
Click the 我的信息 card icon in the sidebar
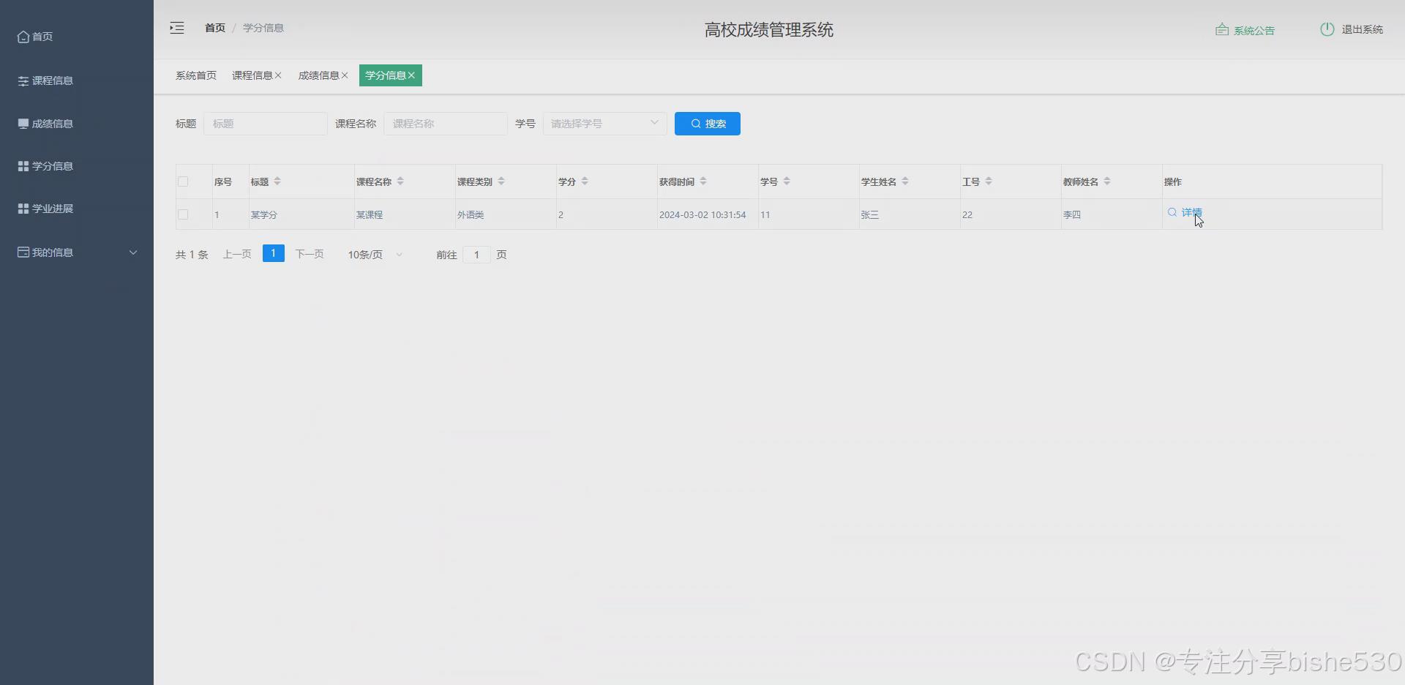(23, 252)
